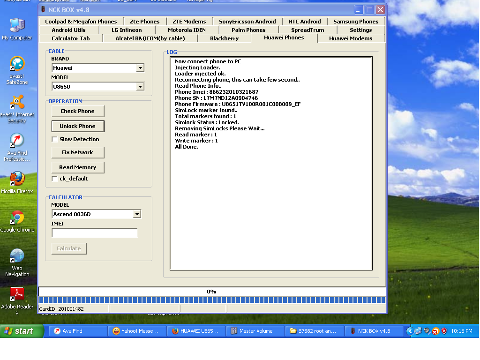
Task: Enable the Slow Detection checkbox
Action: pyautogui.click(x=55, y=139)
